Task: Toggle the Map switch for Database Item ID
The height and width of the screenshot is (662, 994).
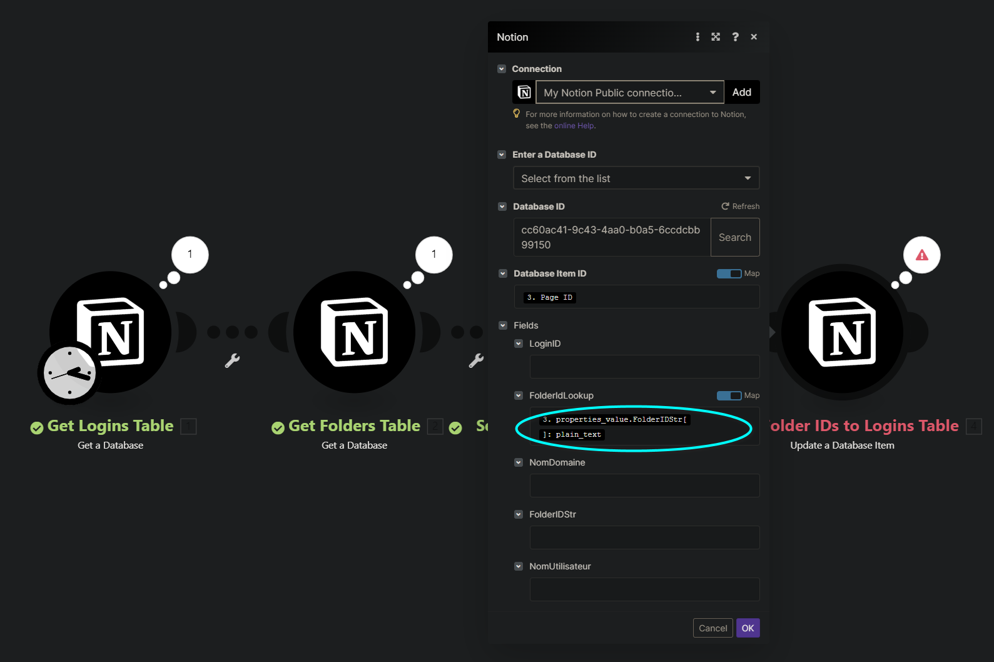Action: (x=729, y=273)
